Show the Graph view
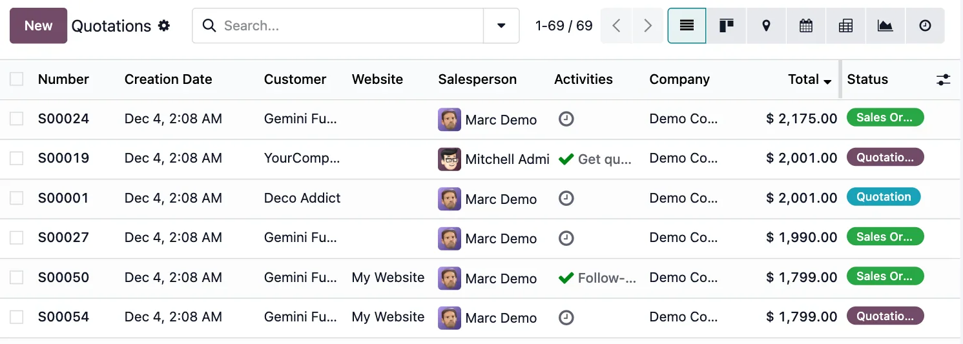The height and width of the screenshot is (344, 963). click(885, 26)
